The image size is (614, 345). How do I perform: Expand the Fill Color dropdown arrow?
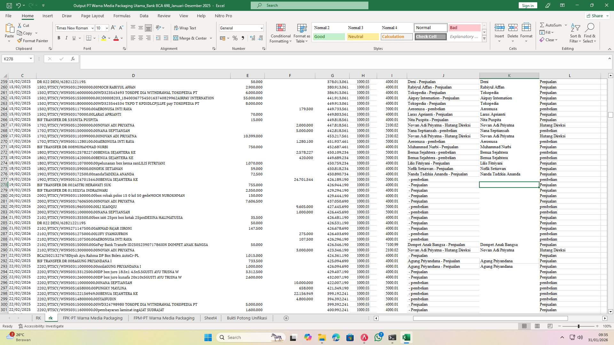tap(109, 38)
